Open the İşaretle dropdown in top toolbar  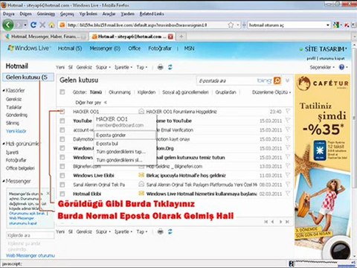pos(123,67)
